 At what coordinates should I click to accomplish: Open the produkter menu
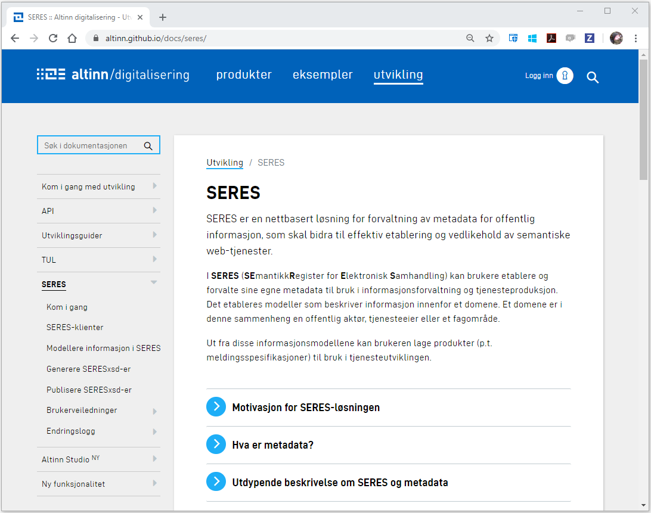pyautogui.click(x=244, y=74)
